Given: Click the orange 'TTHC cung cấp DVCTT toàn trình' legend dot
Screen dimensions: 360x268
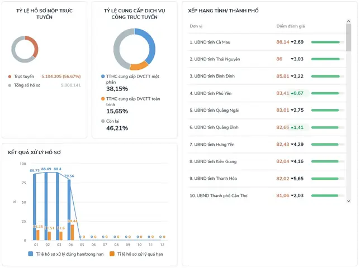Looking at the screenshot, I should click(103, 99).
